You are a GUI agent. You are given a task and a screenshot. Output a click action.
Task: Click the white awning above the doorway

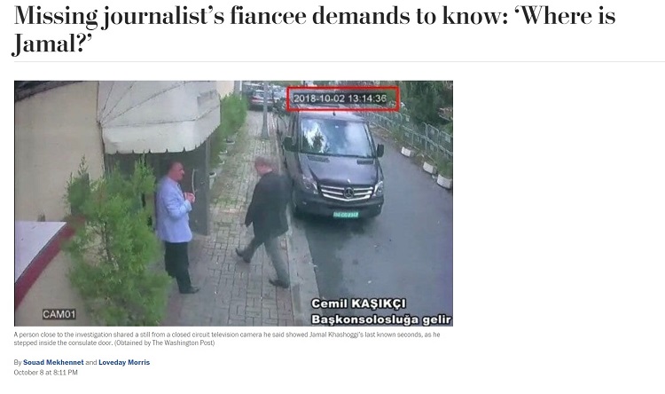coord(158,117)
